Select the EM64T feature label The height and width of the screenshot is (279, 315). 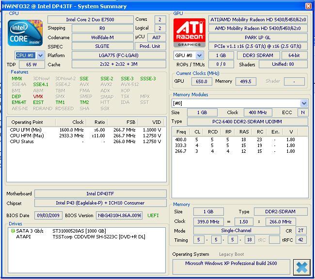pyautogui.click(x=19, y=103)
